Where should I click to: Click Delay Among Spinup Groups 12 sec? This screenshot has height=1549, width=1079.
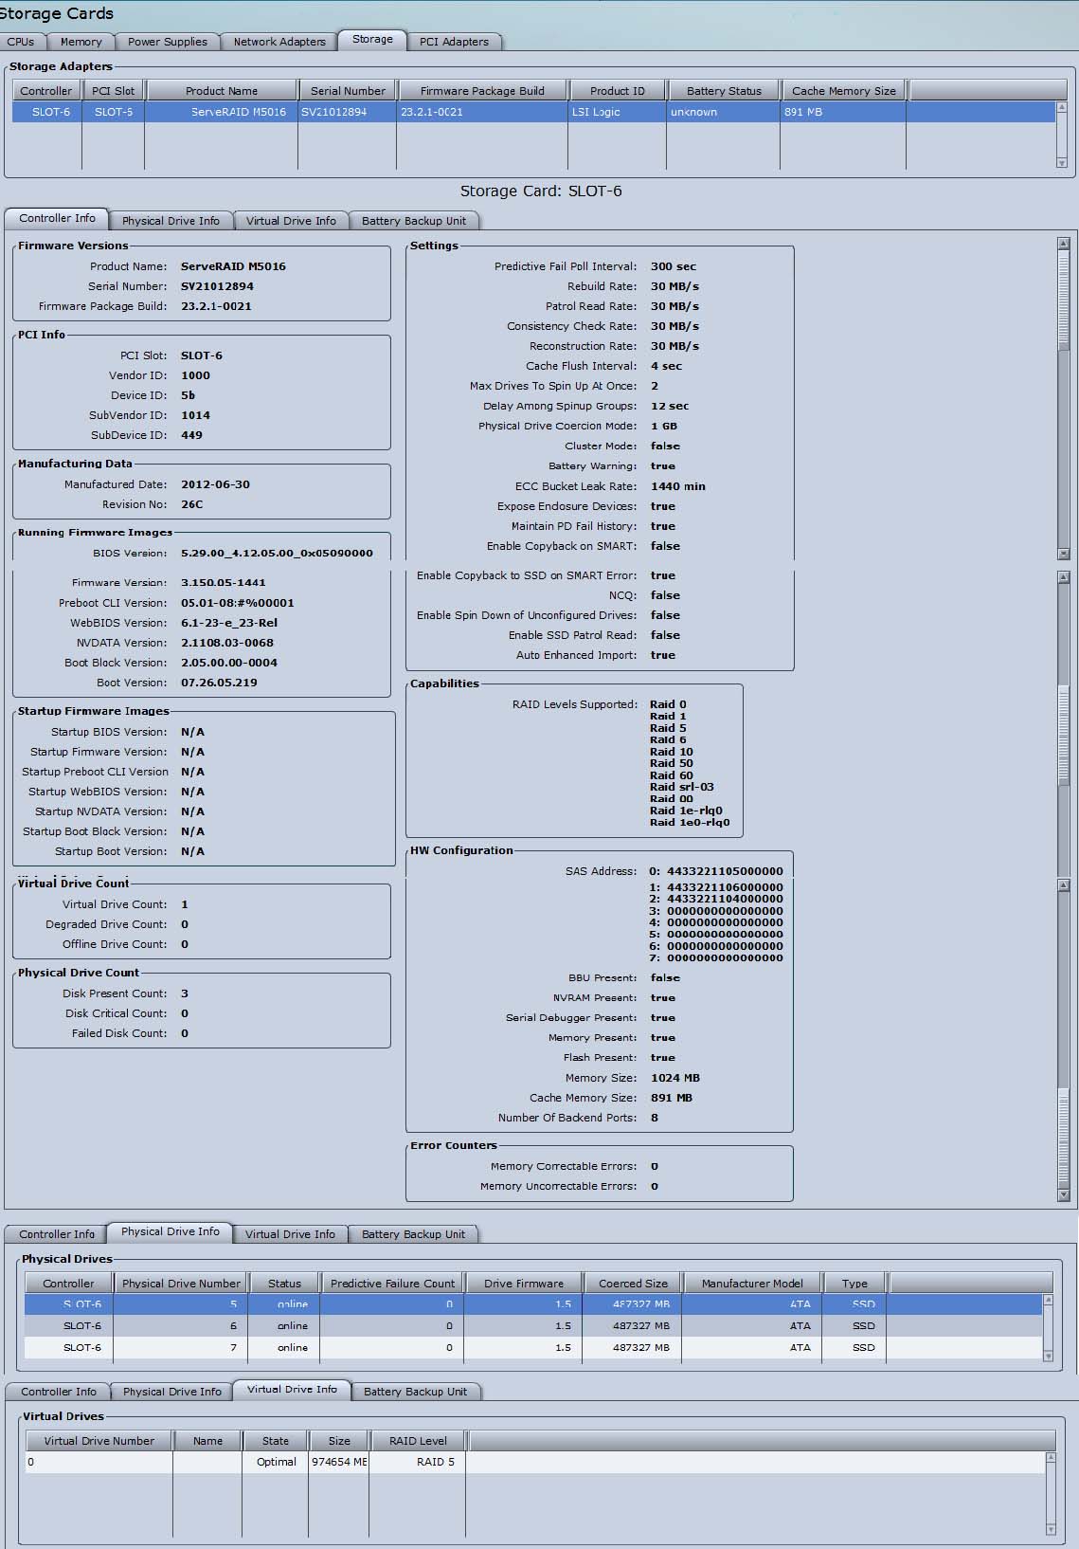click(669, 406)
